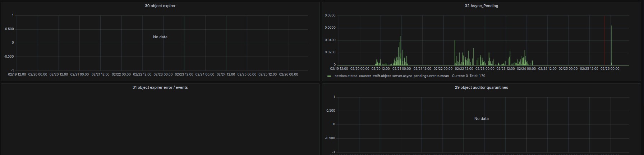Click 'No data' in the auditor quarantines panel
This screenshot has width=644, height=155.
pyautogui.click(x=481, y=119)
